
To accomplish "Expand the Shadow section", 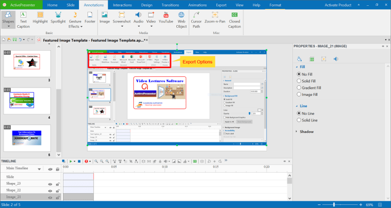I will [x=297, y=132].
